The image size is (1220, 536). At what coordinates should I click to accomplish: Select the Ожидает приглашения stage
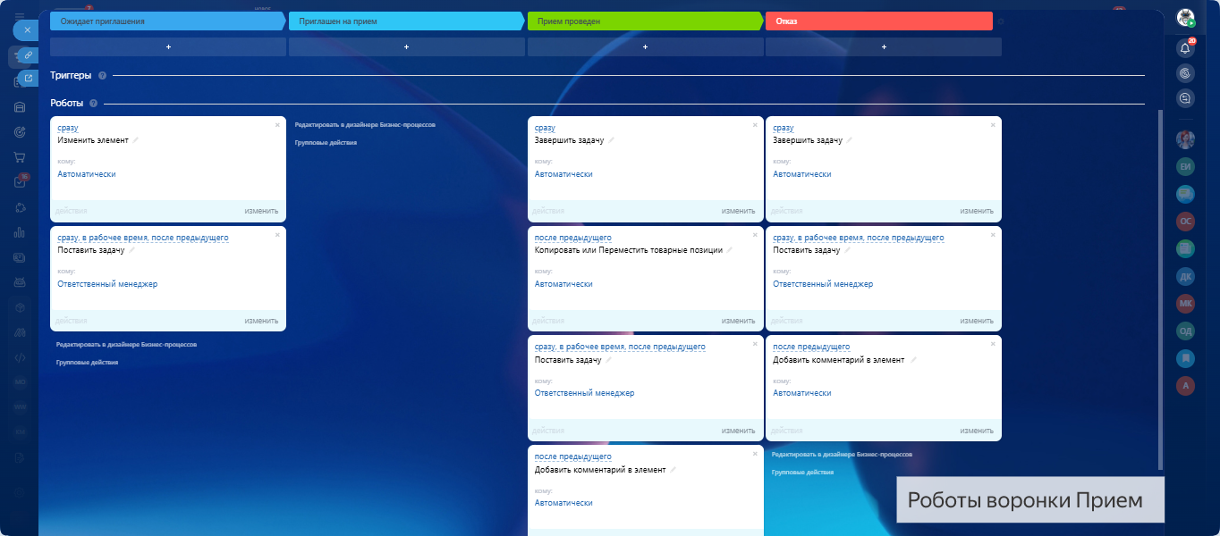point(168,21)
